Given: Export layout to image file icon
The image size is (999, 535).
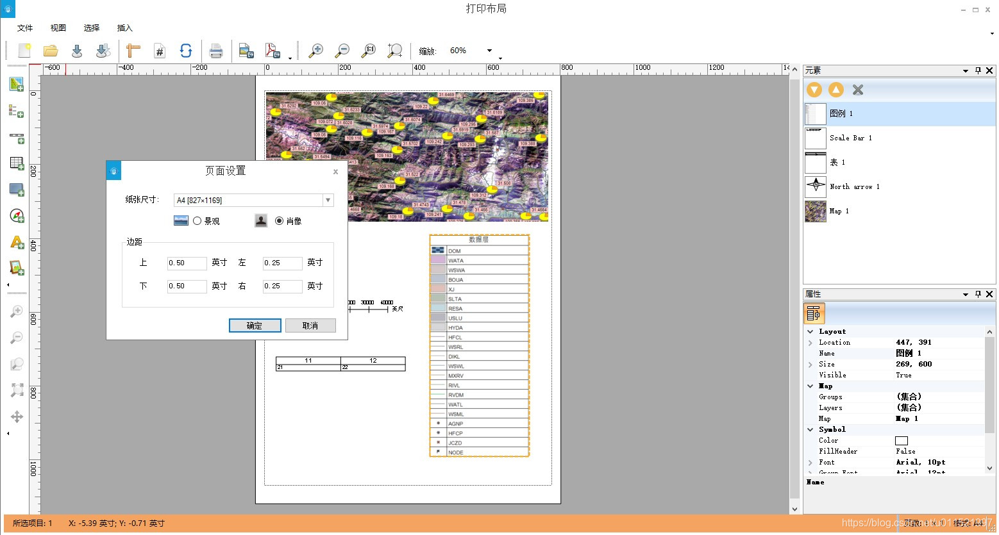Looking at the screenshot, I should [x=246, y=51].
